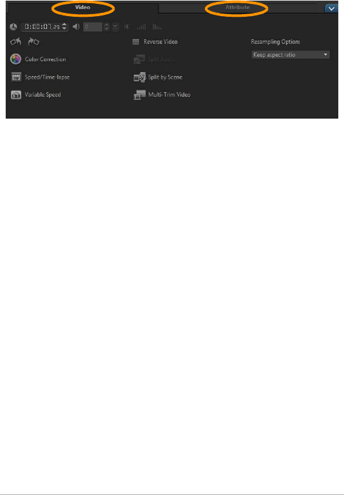Screen dimensions: 344x495
Task: Select the Split by Scene icon
Action: point(140,77)
